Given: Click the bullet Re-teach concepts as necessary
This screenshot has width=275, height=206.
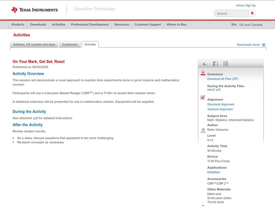Looking at the screenshot, I should pyautogui.click(x=41, y=142).
